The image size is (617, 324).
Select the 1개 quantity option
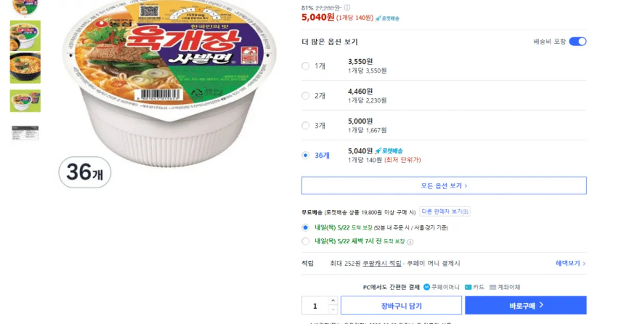[305, 66]
